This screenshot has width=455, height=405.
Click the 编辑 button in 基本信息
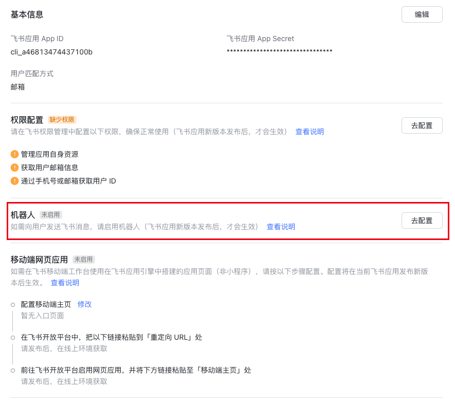point(422,14)
